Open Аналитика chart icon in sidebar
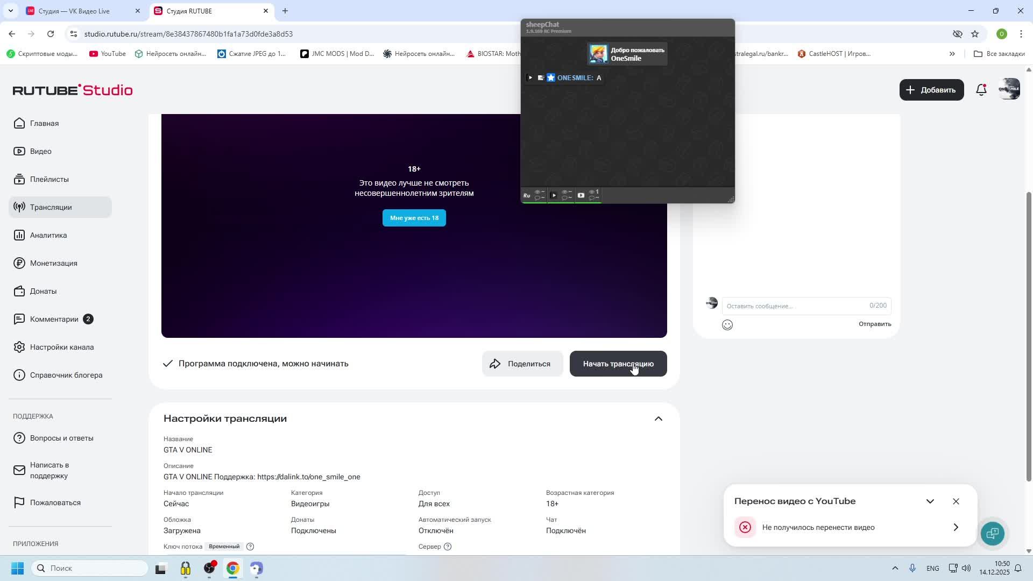The height and width of the screenshot is (581, 1033). pos(19,235)
